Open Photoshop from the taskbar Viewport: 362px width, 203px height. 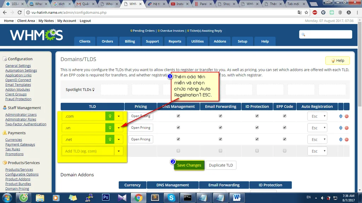pos(105,197)
